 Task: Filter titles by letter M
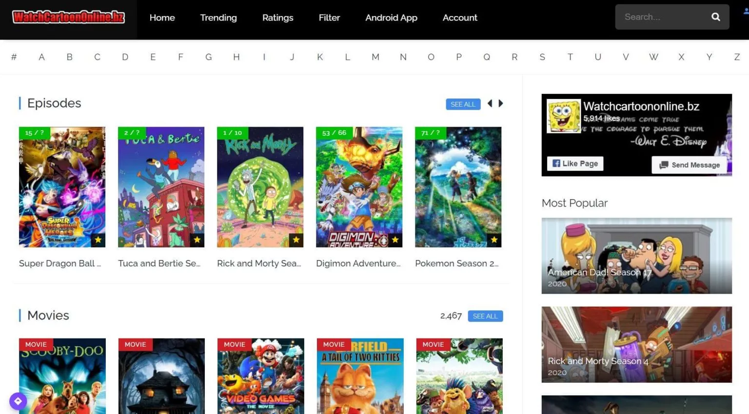click(375, 57)
